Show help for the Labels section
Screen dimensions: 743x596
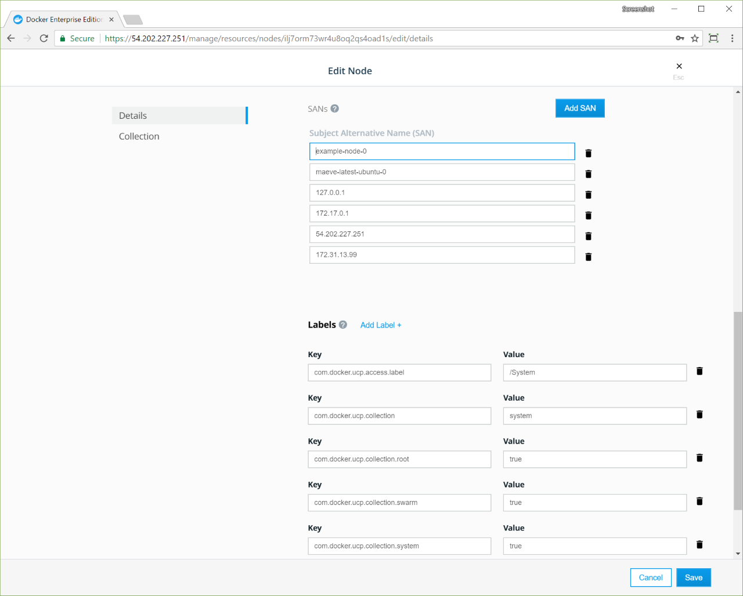point(343,325)
